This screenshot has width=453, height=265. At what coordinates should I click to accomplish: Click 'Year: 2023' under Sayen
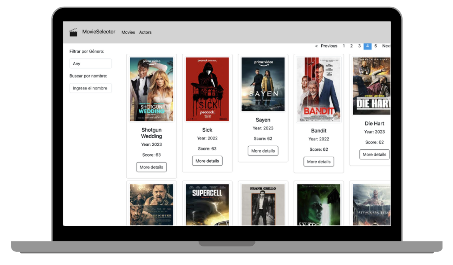263,128
